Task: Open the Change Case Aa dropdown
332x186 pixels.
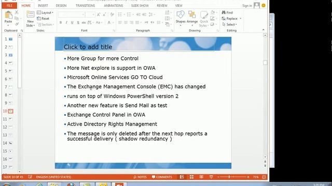Action: coord(99,23)
